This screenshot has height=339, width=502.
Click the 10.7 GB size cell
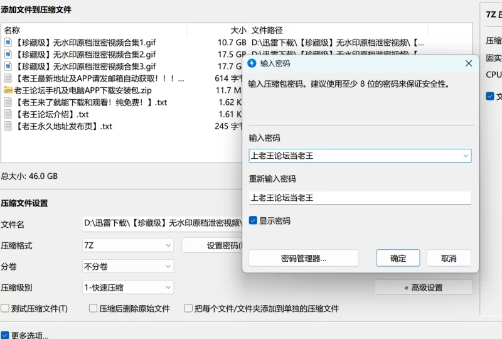(x=232, y=42)
